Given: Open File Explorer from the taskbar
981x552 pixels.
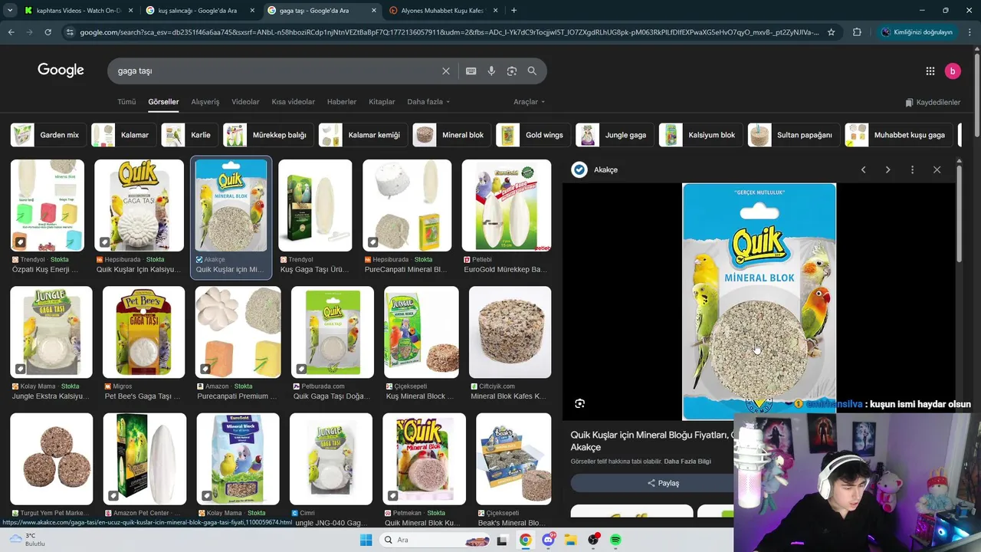Looking at the screenshot, I should [x=570, y=540].
